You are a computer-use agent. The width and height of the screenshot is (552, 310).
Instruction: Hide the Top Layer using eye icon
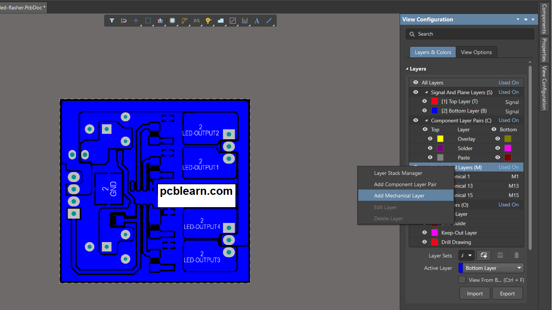click(425, 101)
